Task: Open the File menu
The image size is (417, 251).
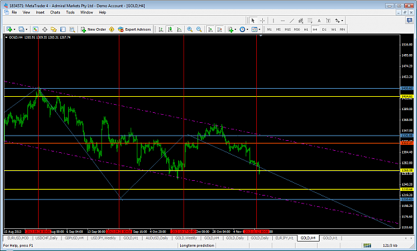Action: pos(14,12)
